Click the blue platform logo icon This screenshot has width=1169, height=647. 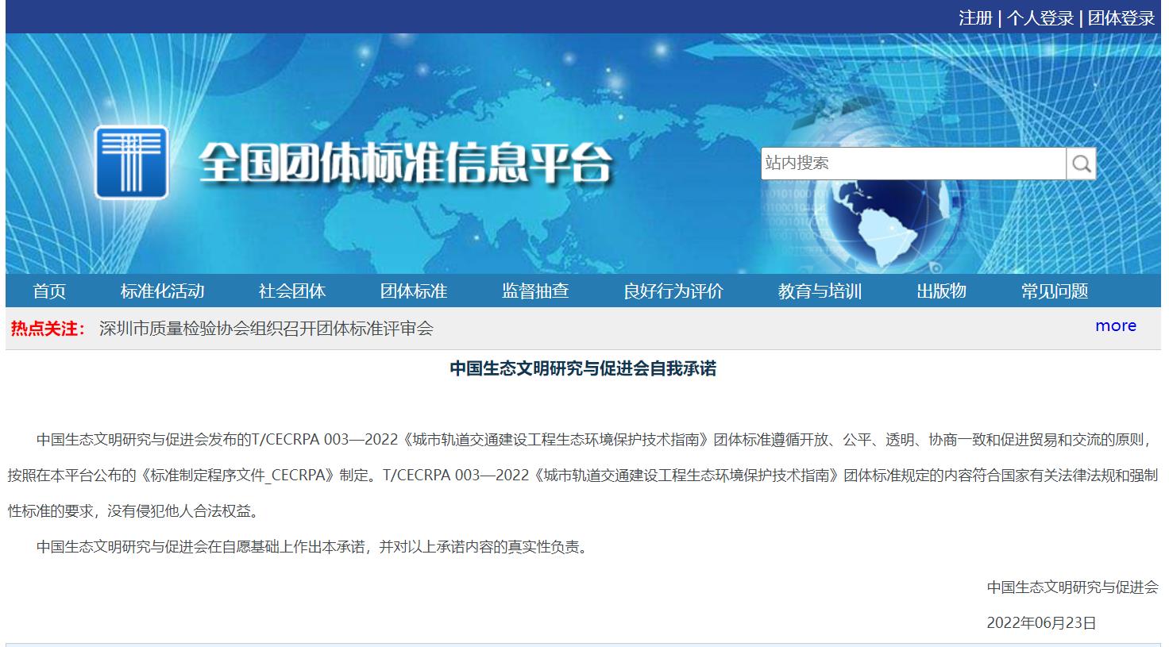pyautogui.click(x=131, y=162)
